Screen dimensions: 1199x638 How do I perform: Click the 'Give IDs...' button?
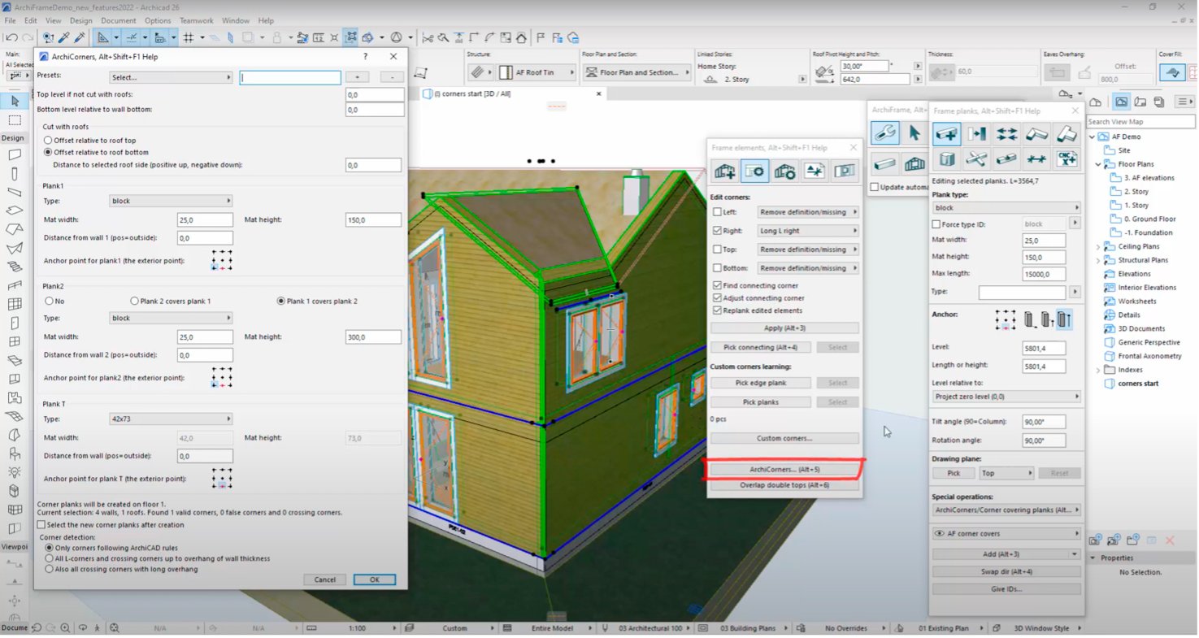click(1006, 588)
